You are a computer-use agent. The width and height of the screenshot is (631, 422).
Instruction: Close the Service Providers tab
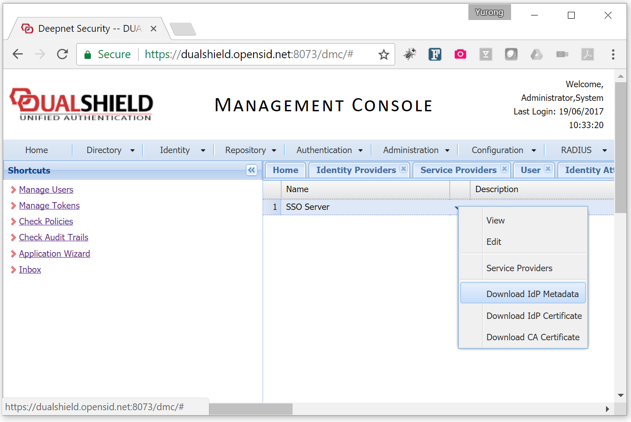[504, 169]
